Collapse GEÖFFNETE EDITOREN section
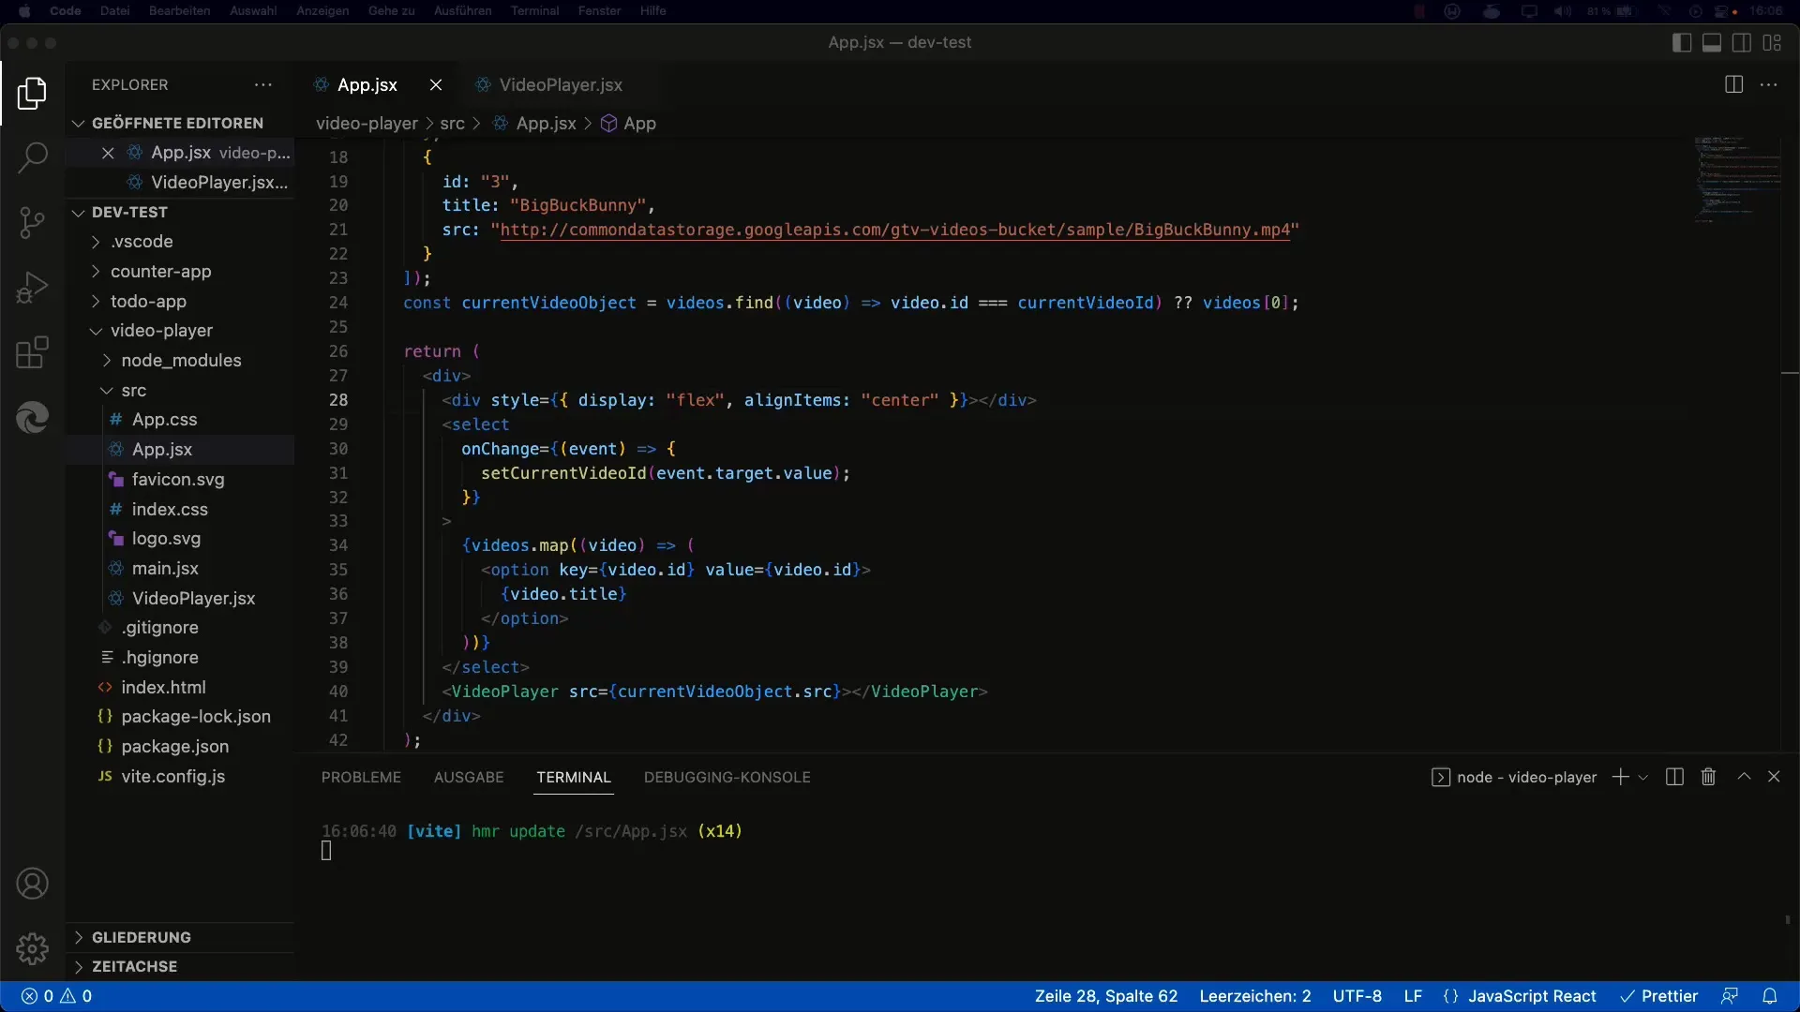This screenshot has width=1800, height=1012. [180, 123]
